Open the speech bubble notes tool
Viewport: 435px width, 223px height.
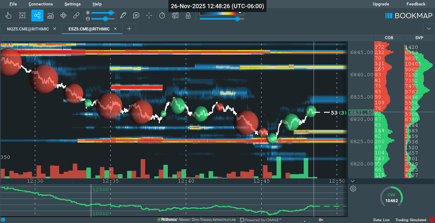tap(136, 15)
